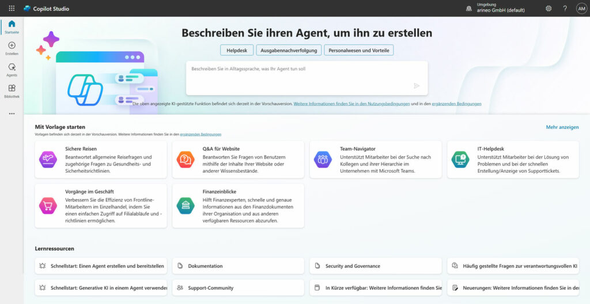Select the Helpdesk suggestion chip
Viewport: 590px width, 304px height.
click(x=237, y=50)
